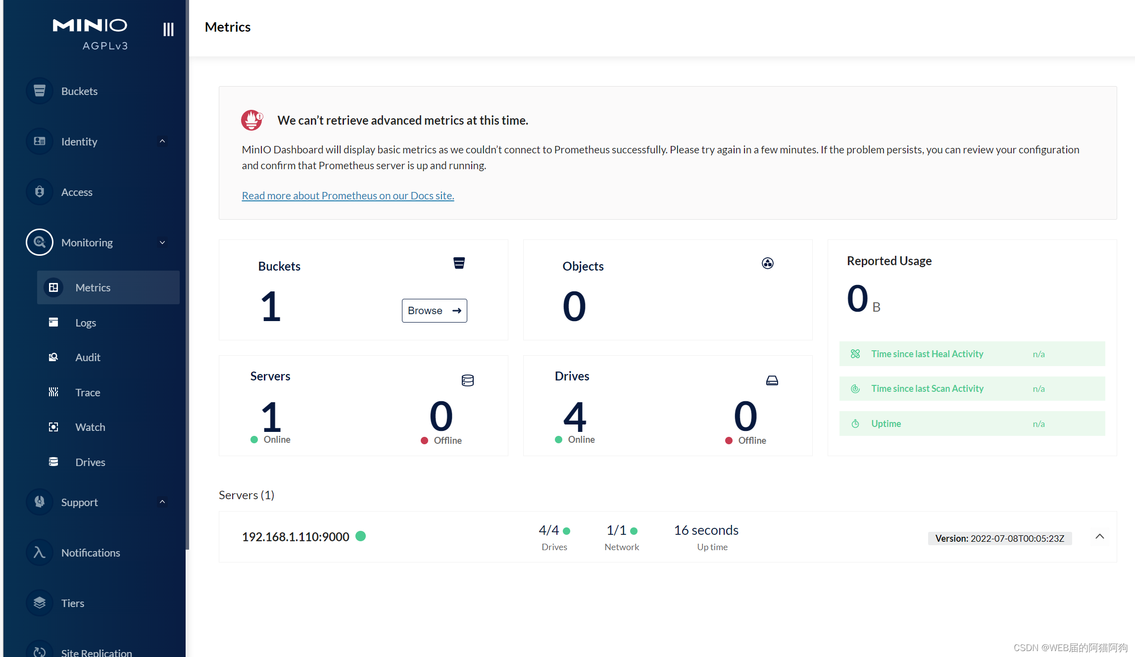Click the Drives stack icon in sidebar
The width and height of the screenshot is (1135, 657).
[x=53, y=462]
